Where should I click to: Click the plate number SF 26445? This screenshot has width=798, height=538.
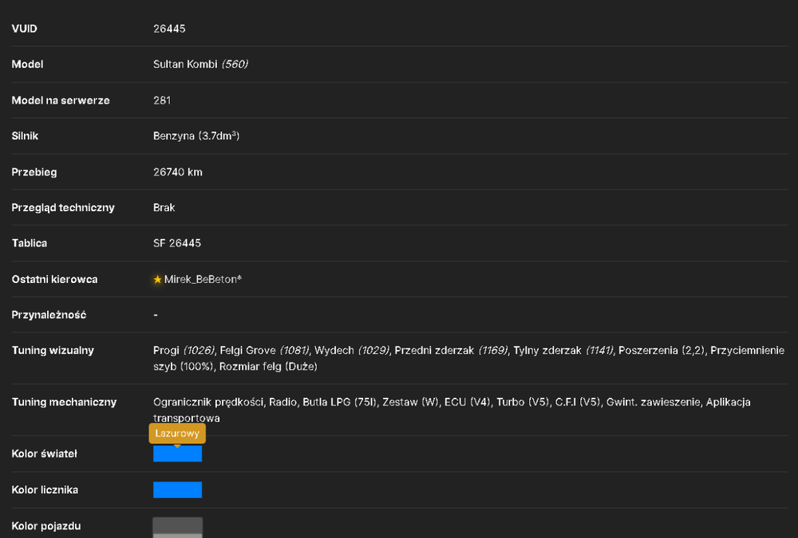tap(177, 243)
